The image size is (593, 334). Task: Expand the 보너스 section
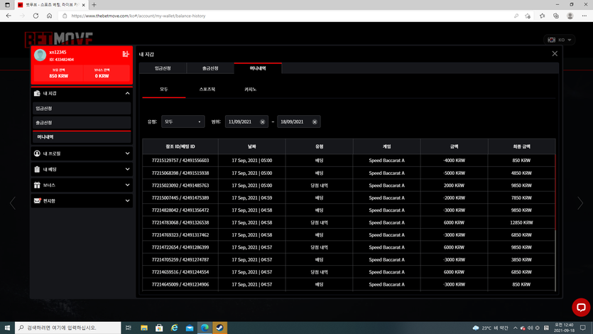(127, 185)
